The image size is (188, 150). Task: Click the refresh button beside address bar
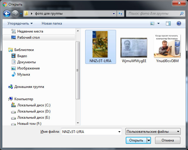tap(120, 13)
